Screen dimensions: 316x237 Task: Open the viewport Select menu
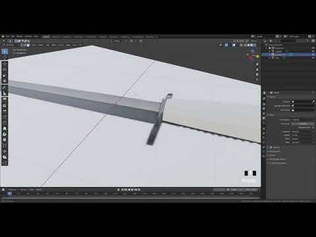click(41, 45)
